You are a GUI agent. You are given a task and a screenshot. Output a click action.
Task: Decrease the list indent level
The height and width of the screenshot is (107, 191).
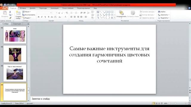coord(81,13)
